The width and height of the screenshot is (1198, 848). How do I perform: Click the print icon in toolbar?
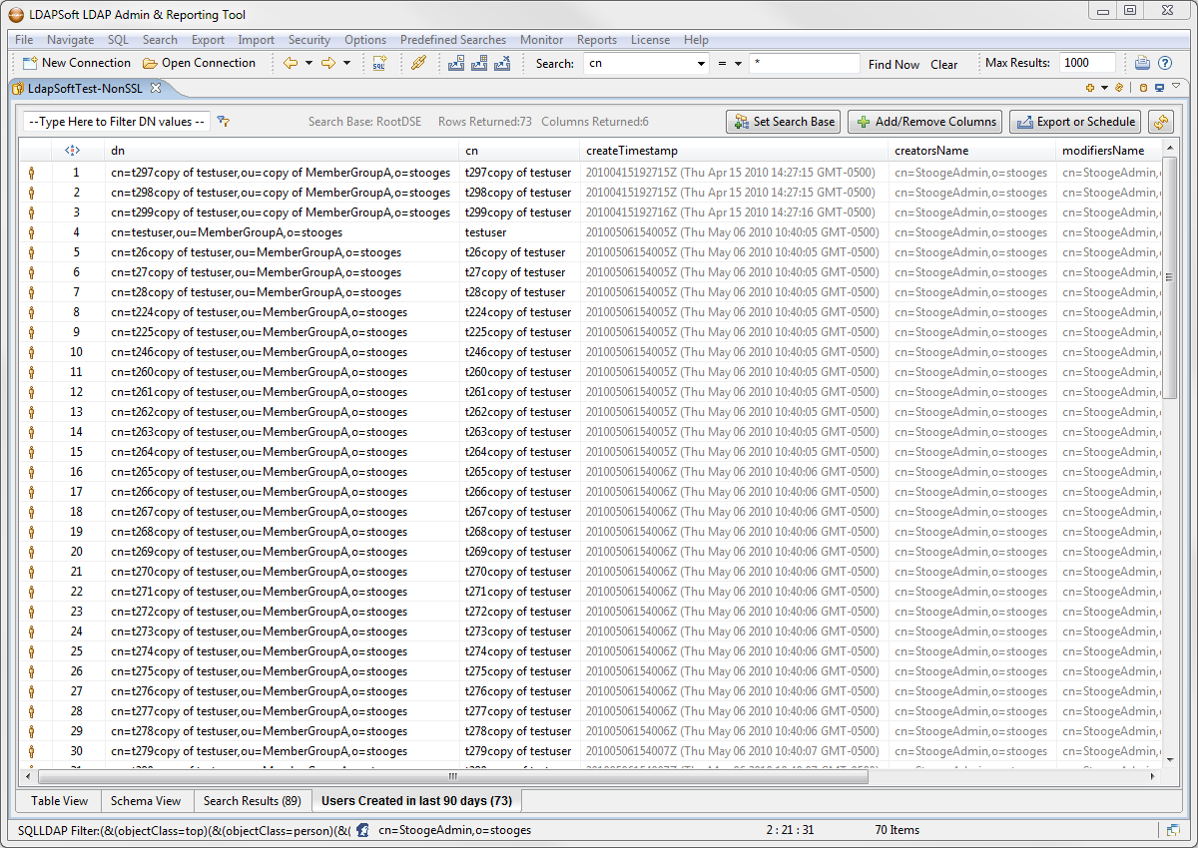click(1142, 63)
